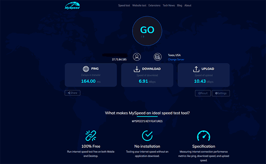Go to the Extensions page
Screen dimensions: 266x164
tap(154, 5)
